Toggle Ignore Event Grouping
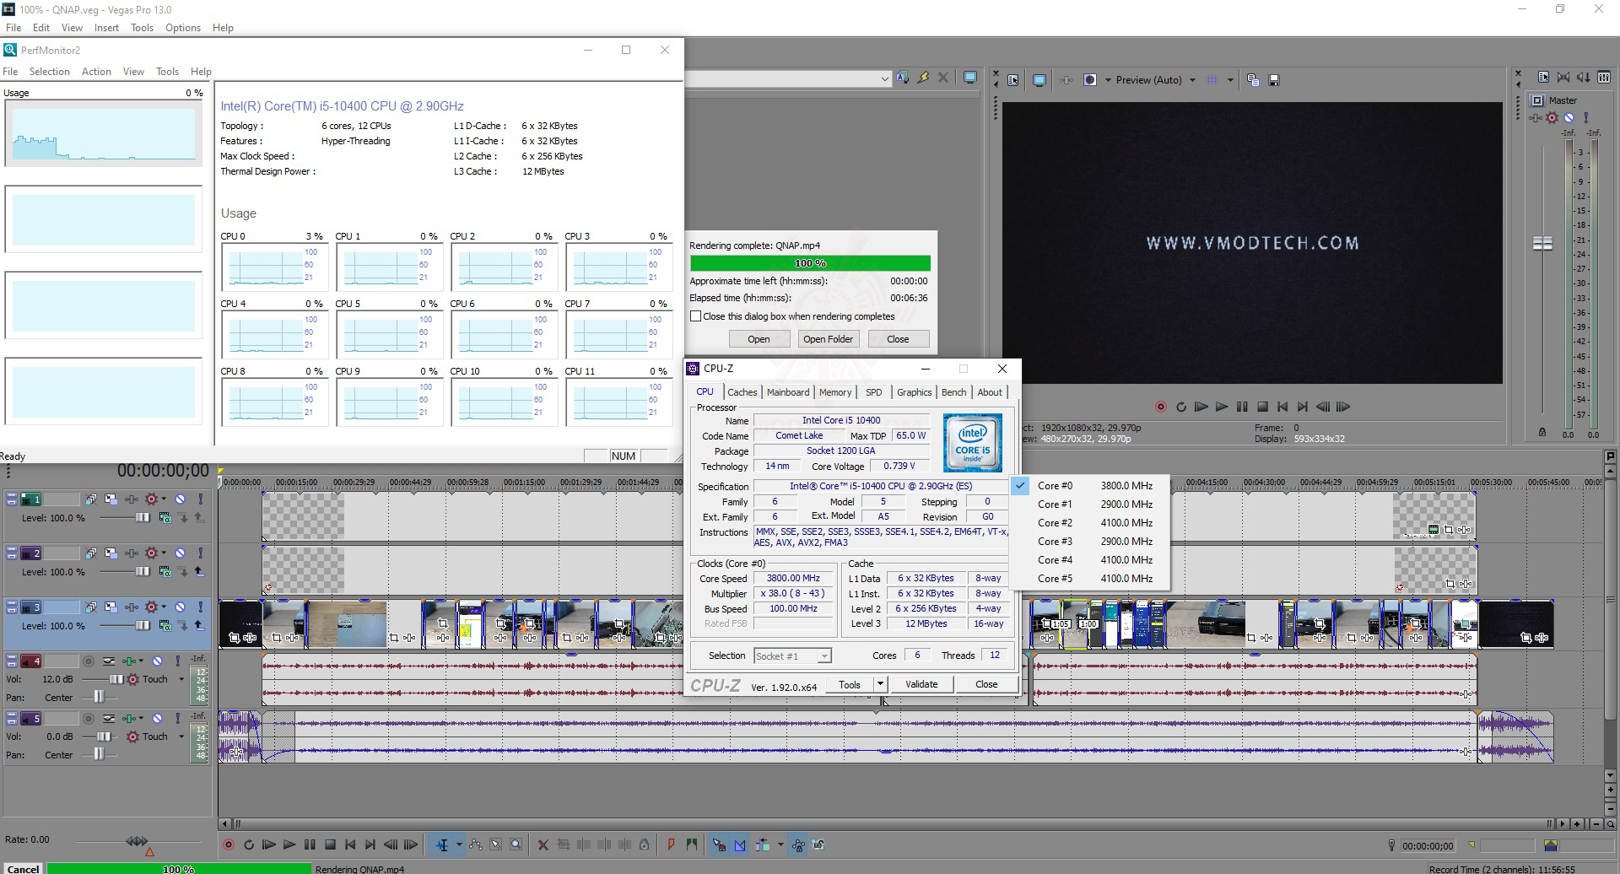1620x874 pixels. (x=818, y=844)
